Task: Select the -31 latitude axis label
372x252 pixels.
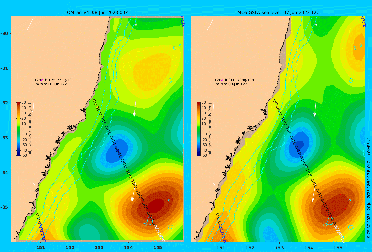Action: pyautogui.click(x=4, y=68)
